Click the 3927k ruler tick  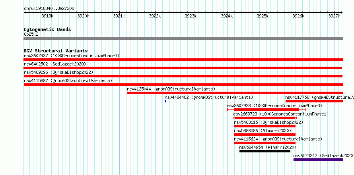(335, 16)
